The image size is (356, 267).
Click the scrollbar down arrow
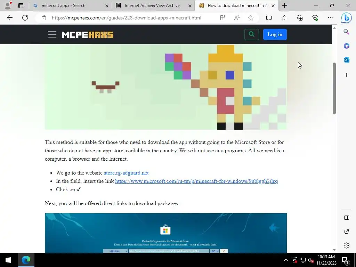pos(334,250)
